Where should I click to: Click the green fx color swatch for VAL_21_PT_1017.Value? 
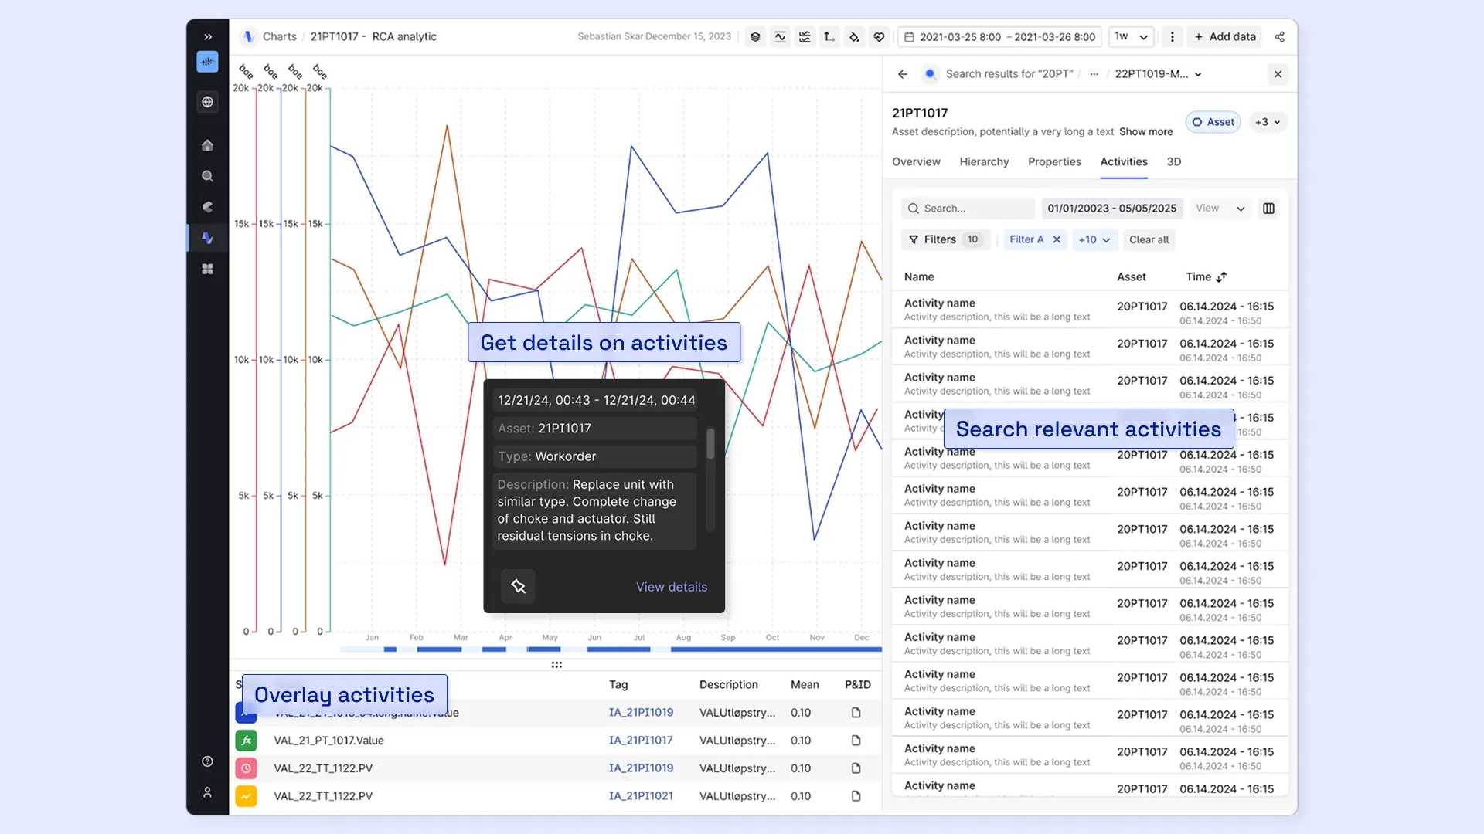[x=246, y=741]
